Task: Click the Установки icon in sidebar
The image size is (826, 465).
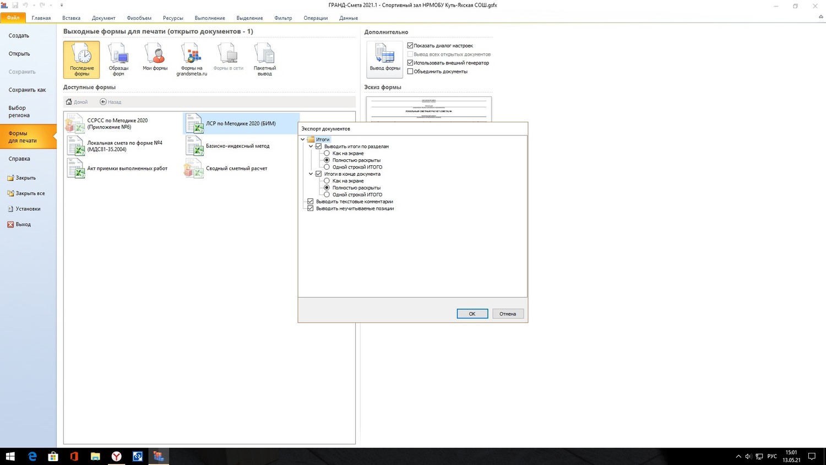Action: tap(10, 209)
